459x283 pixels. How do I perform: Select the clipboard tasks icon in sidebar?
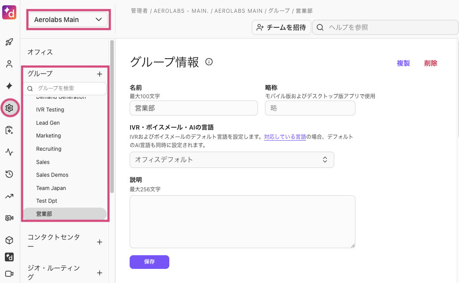(x=10, y=130)
